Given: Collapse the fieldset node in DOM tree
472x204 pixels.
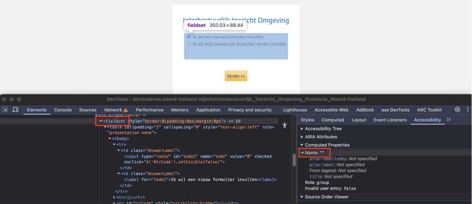Looking at the screenshot, I should [x=101, y=121].
